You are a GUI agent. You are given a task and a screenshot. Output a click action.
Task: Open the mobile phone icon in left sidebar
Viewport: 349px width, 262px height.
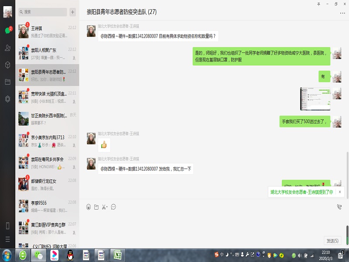(x=7, y=226)
